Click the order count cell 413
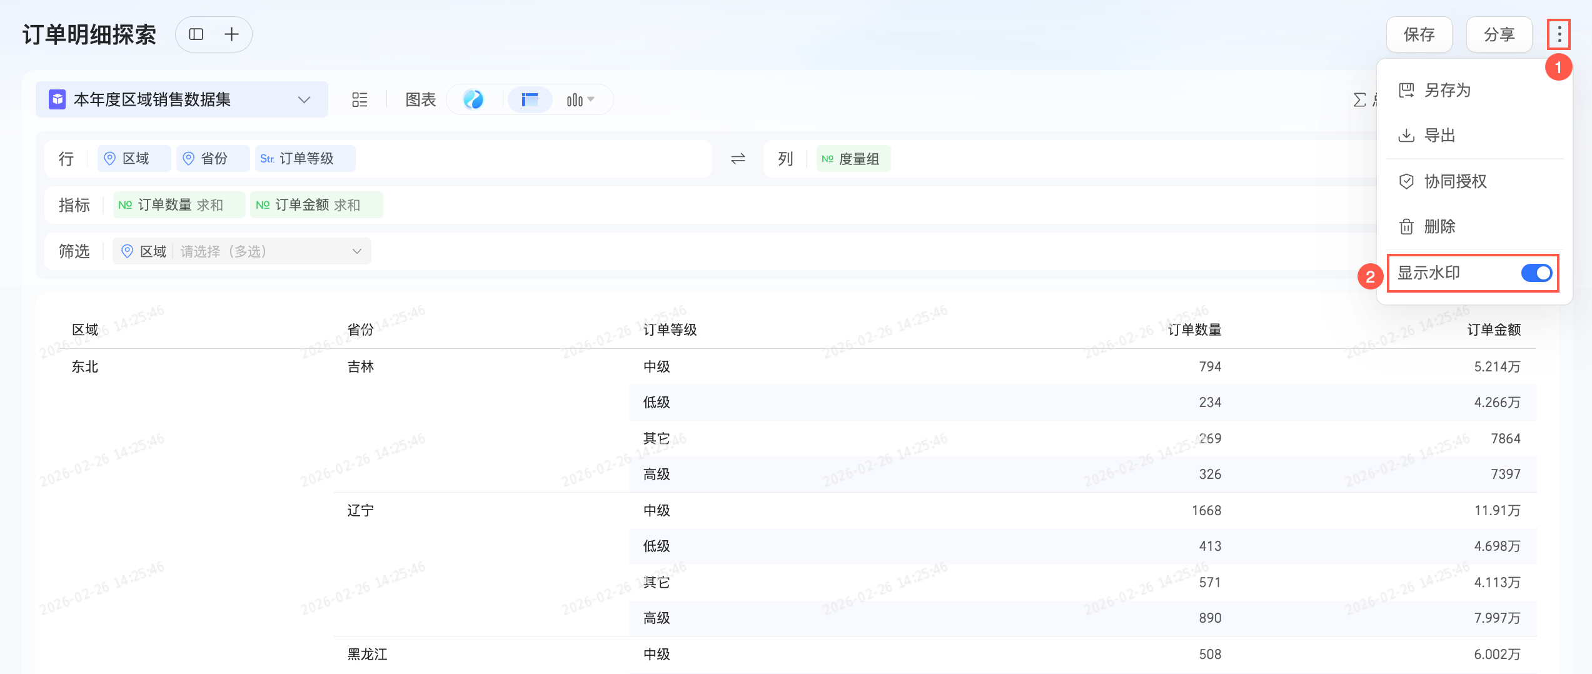This screenshot has width=1592, height=674. coord(1210,546)
